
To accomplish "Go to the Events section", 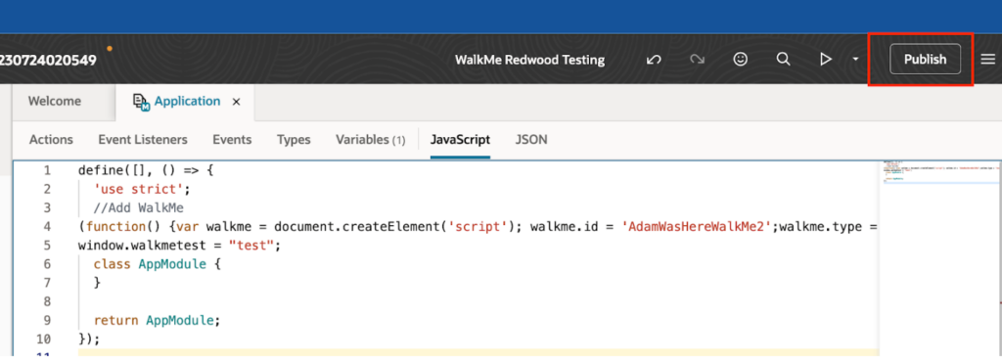I will (232, 139).
